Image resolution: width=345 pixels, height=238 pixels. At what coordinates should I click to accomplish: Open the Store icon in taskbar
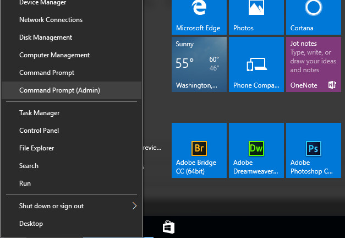168,227
